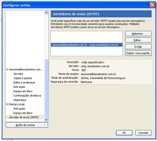
Task: Click the sidebar scroll up arrow
Action: click(46, 12)
